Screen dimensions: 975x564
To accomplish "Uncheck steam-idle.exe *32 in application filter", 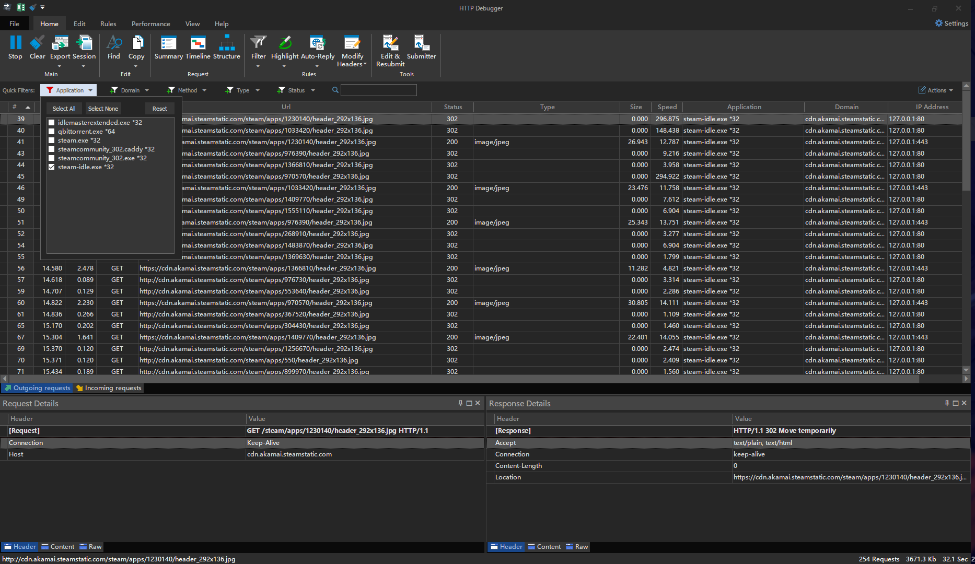I will pos(51,167).
